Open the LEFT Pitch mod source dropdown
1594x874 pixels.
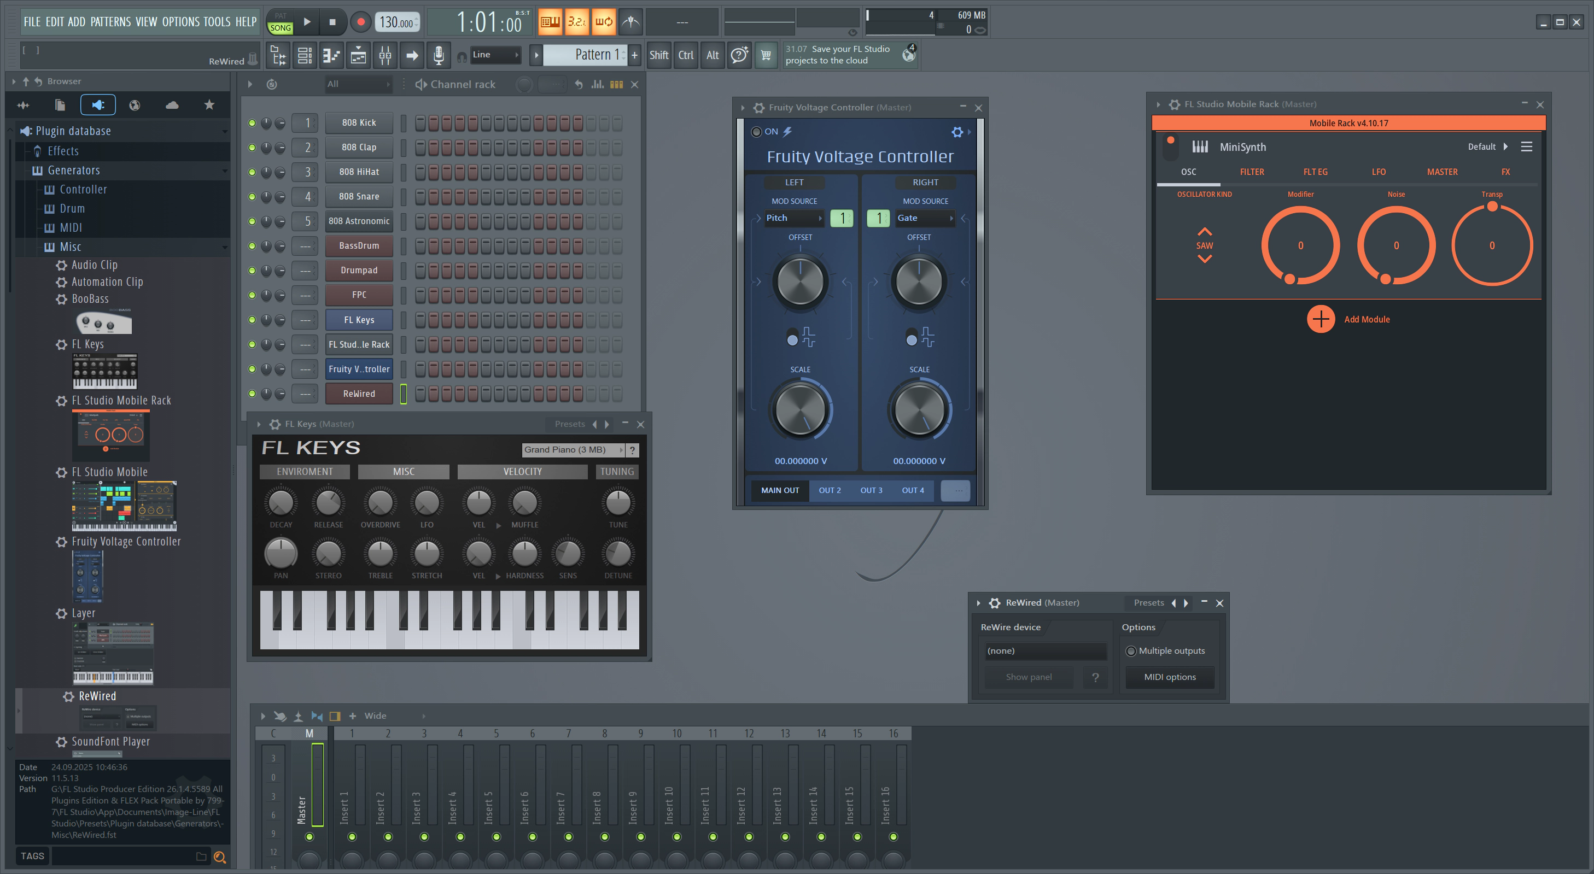pos(793,218)
